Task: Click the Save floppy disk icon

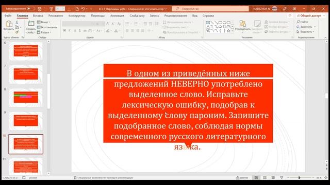Action: pos(39,9)
